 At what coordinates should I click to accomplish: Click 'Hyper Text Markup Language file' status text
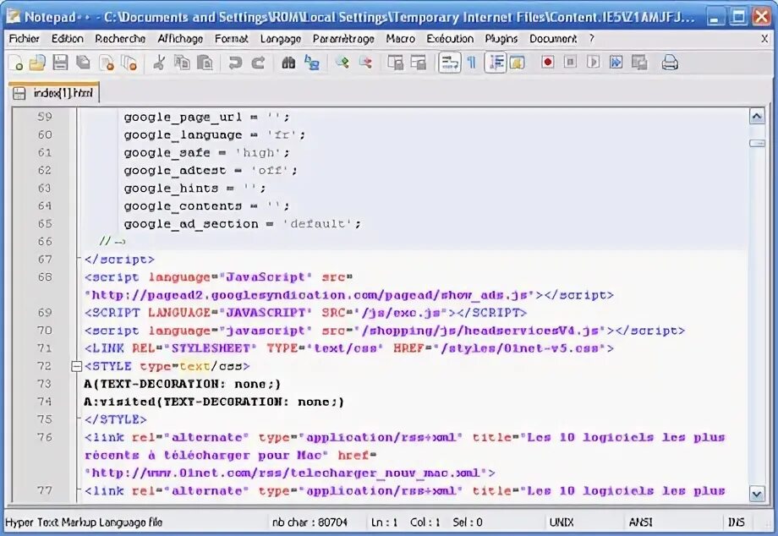click(84, 522)
